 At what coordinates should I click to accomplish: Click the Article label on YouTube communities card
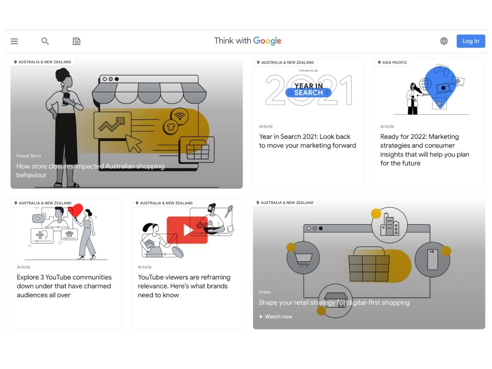(x=23, y=267)
